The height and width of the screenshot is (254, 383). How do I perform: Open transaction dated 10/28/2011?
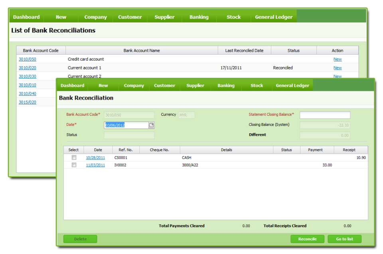(95, 156)
